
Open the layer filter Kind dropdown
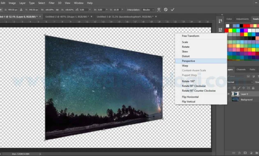(236, 76)
